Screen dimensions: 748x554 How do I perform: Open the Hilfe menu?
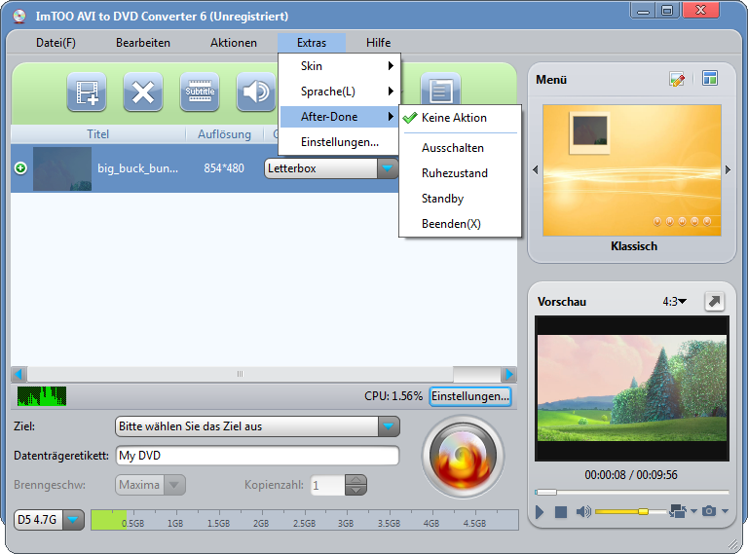point(378,43)
